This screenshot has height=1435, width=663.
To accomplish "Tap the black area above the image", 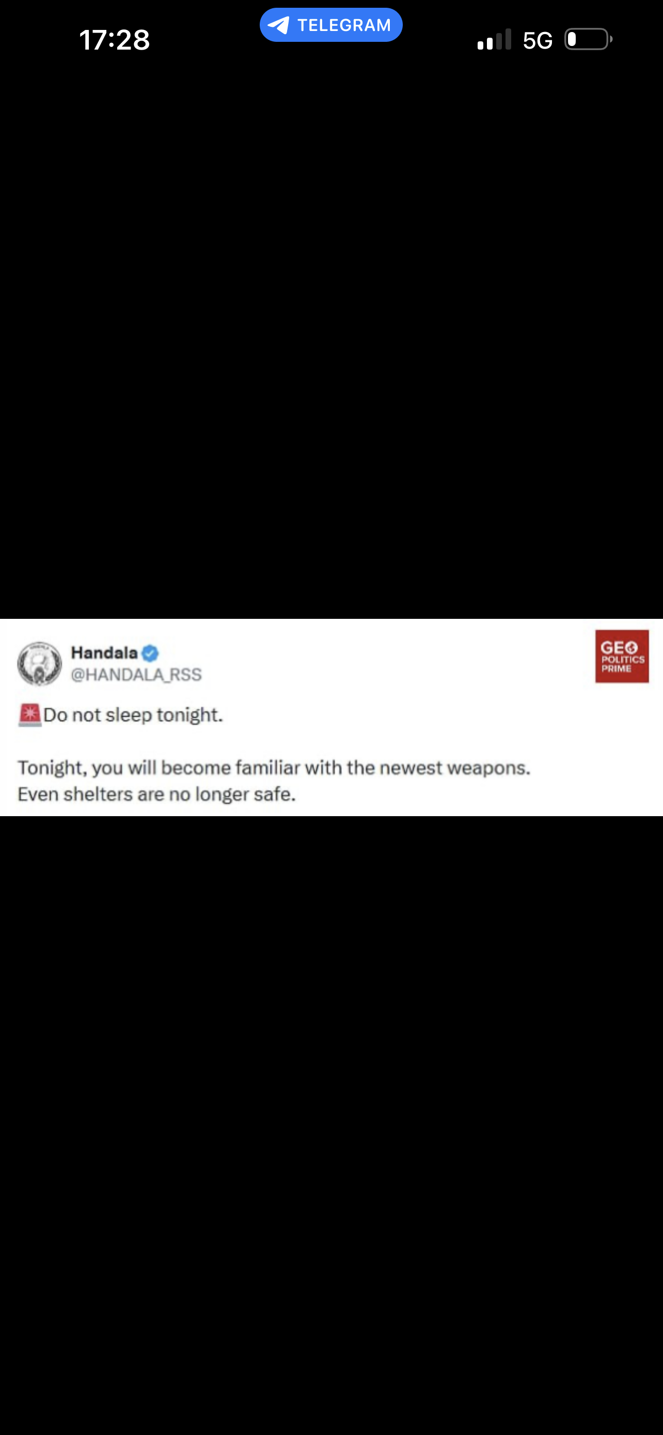I will (x=331, y=334).
